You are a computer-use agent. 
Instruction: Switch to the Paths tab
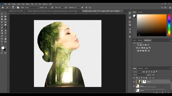click(146, 68)
